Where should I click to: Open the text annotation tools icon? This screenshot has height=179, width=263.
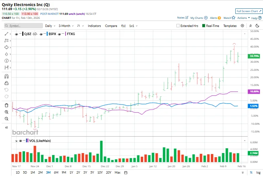6,41
